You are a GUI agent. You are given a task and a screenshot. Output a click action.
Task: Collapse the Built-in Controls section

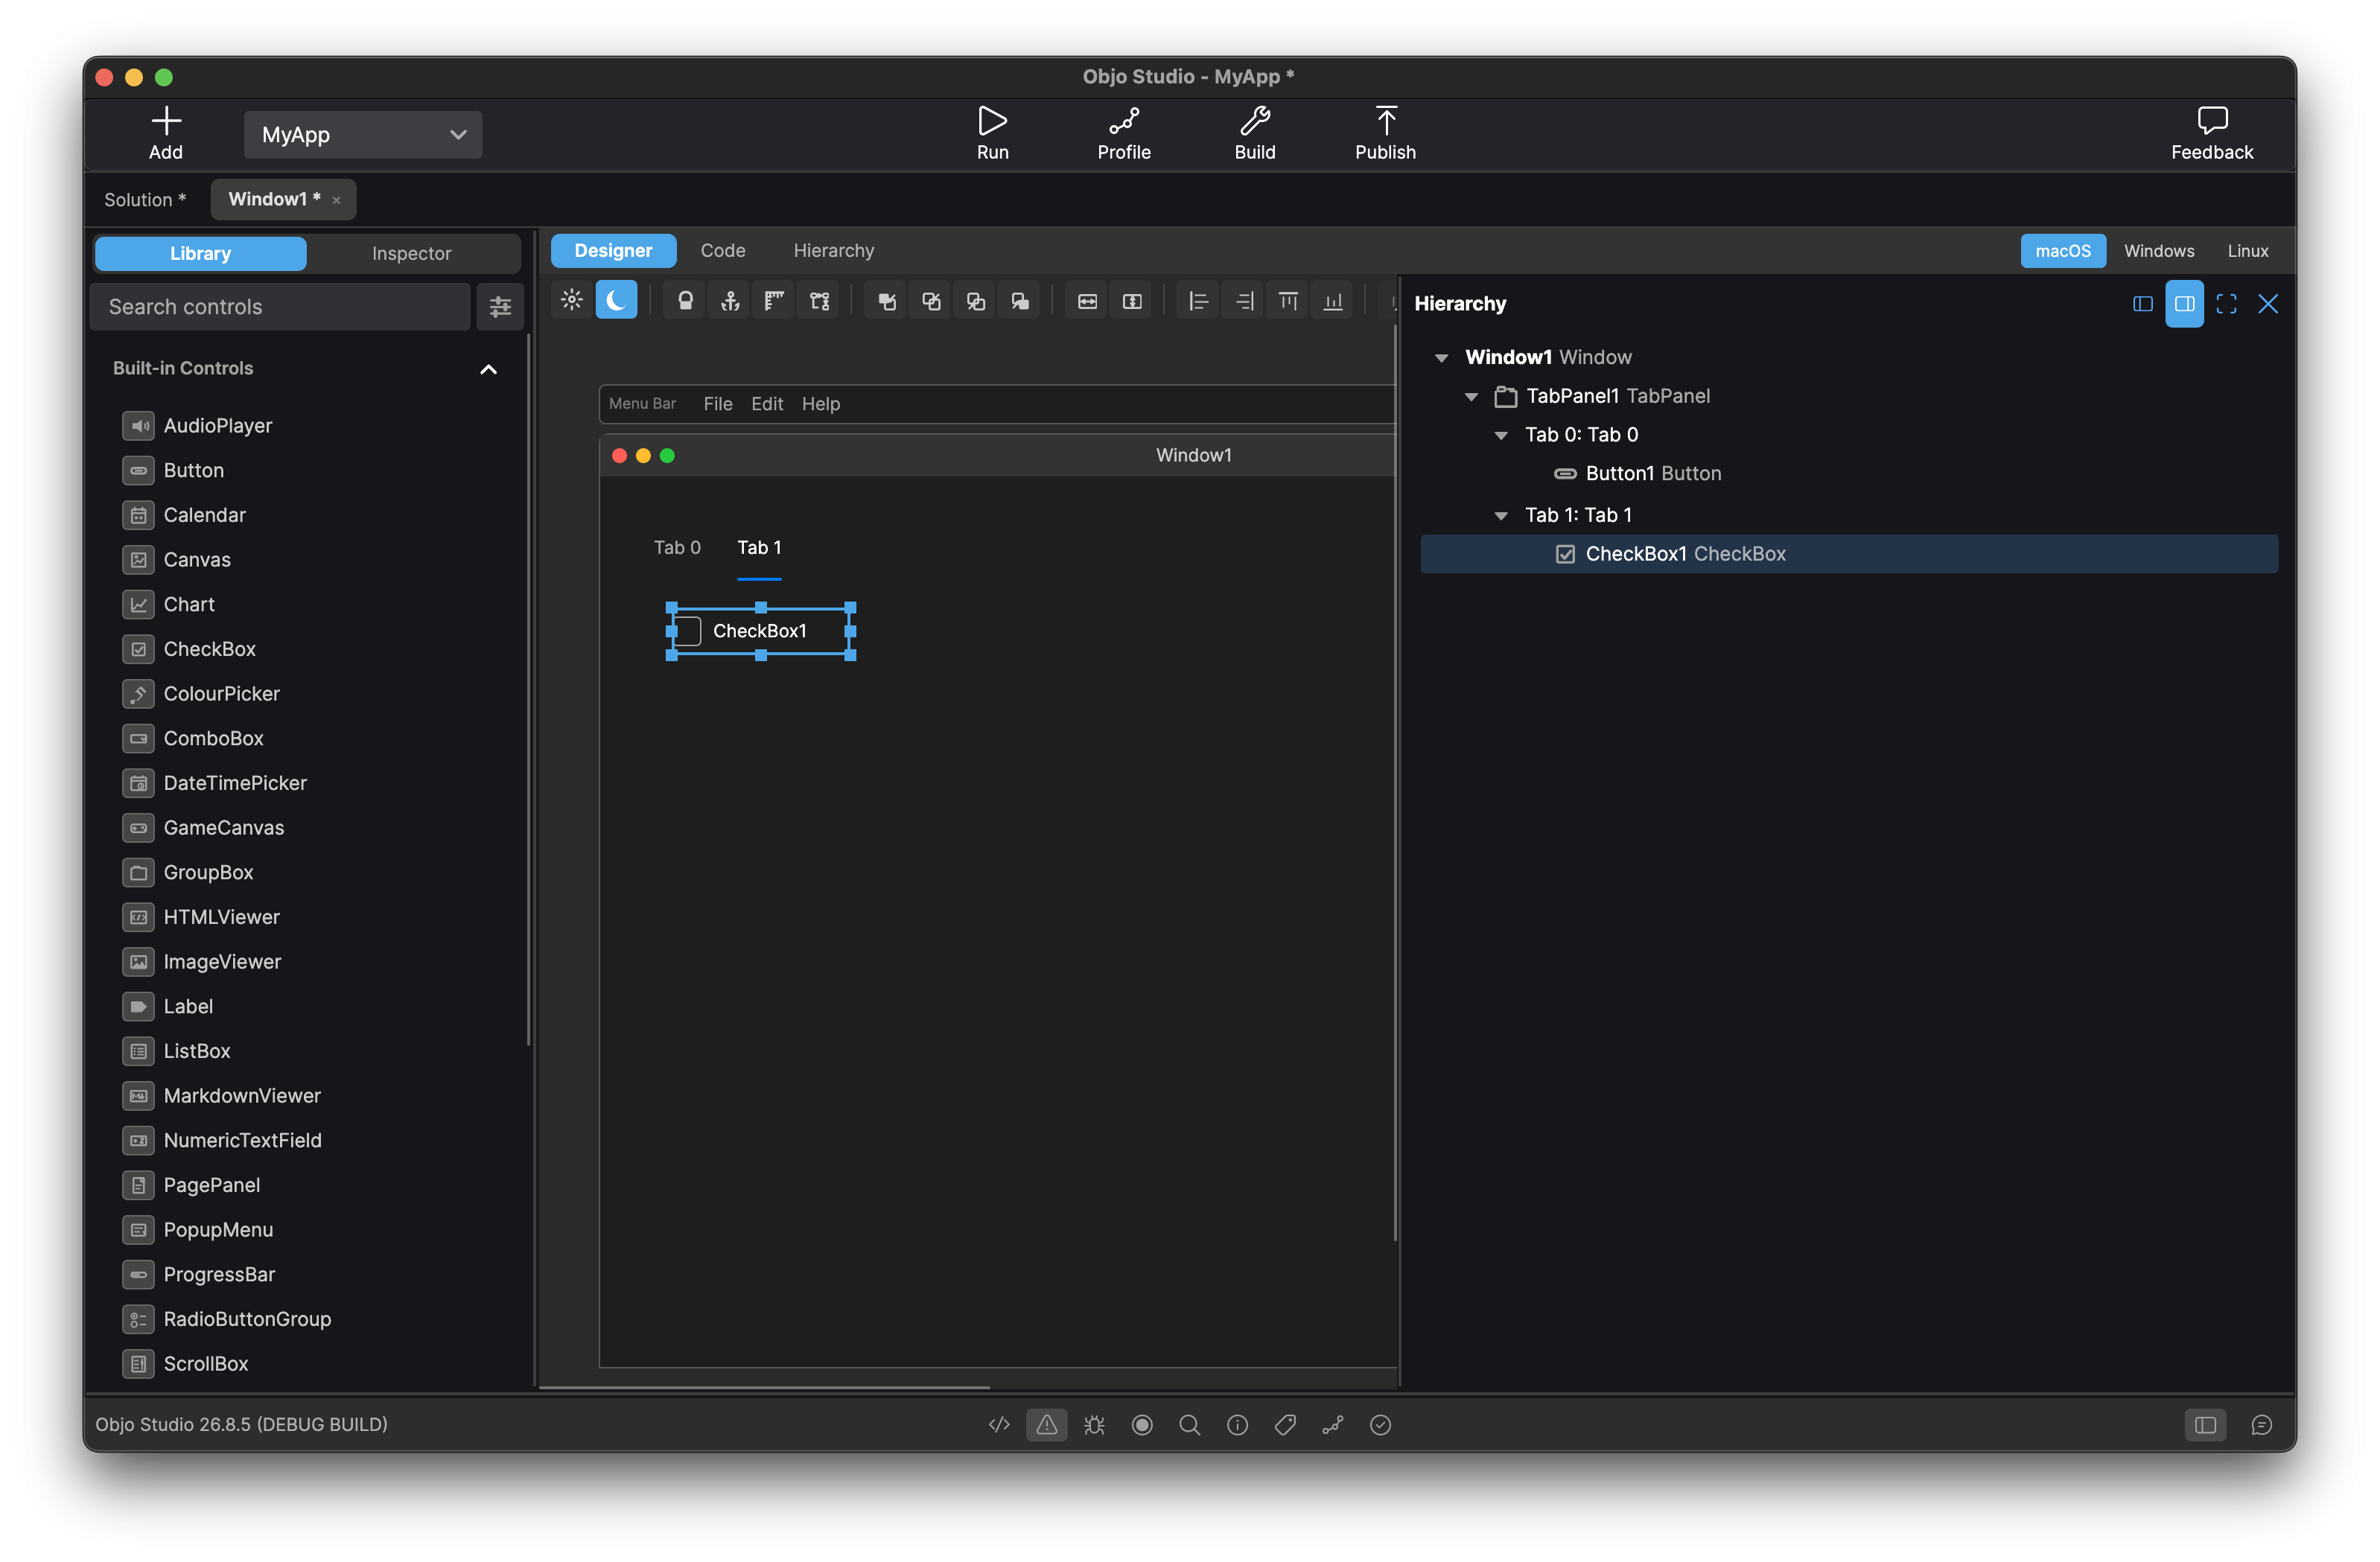[x=488, y=369]
